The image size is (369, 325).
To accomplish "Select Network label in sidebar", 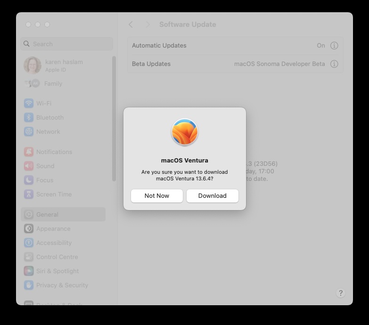I will tap(48, 131).
